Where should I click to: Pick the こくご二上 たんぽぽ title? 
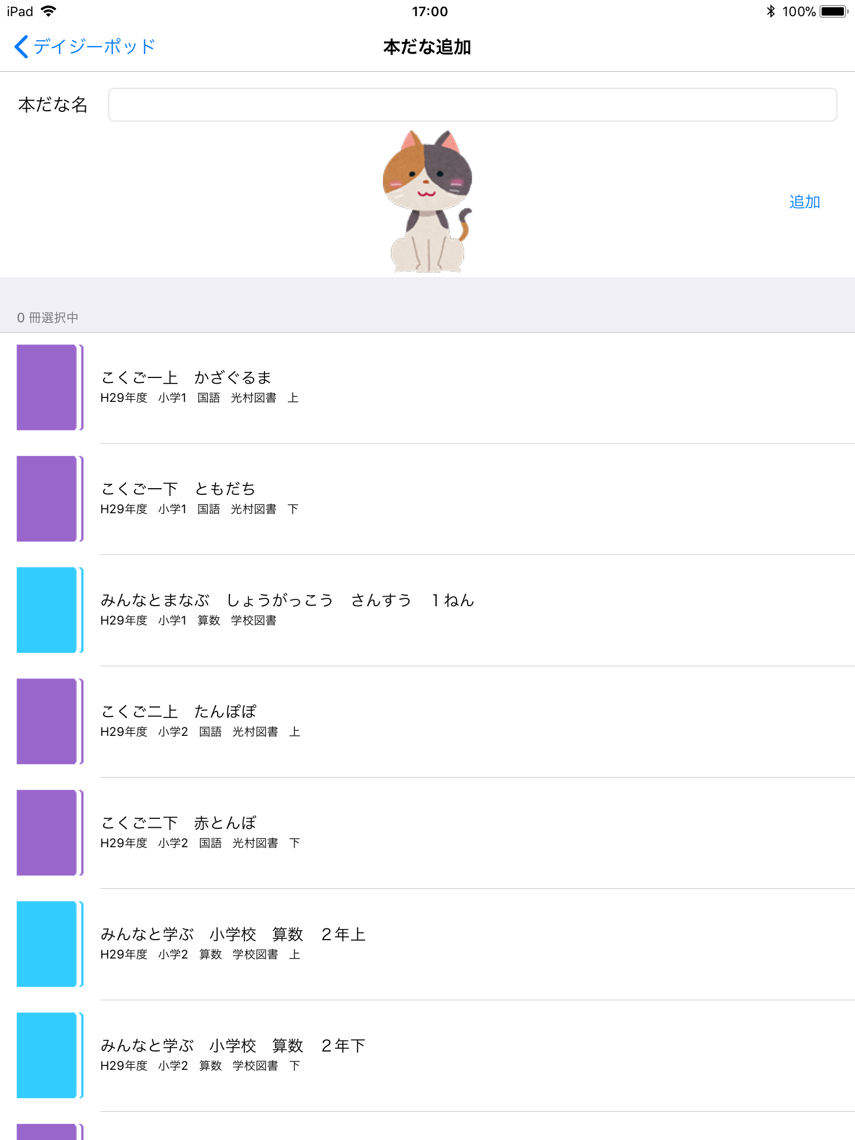point(178,711)
